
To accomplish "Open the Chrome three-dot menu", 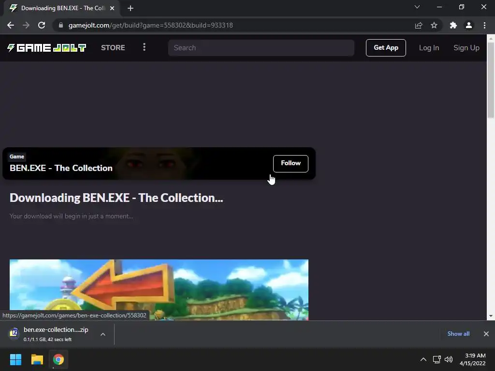I will coord(484,25).
